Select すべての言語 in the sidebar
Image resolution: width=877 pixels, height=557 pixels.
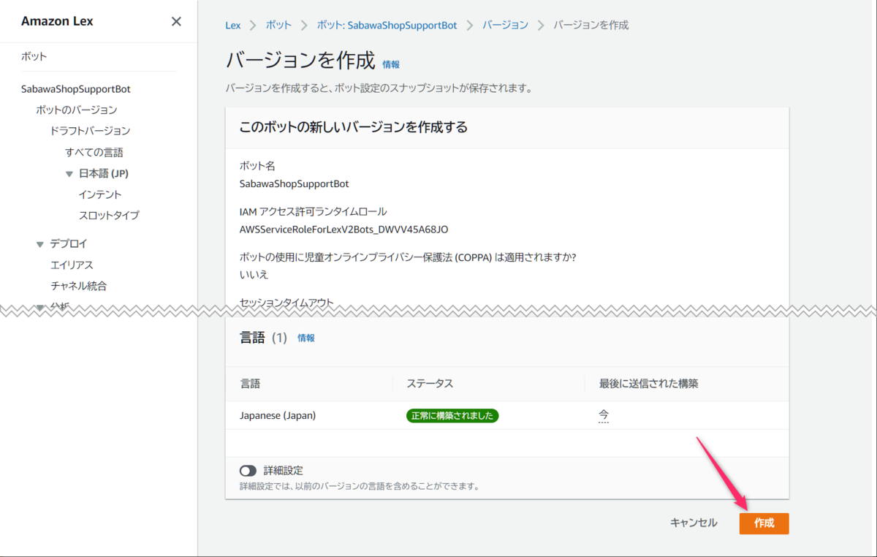(x=94, y=152)
